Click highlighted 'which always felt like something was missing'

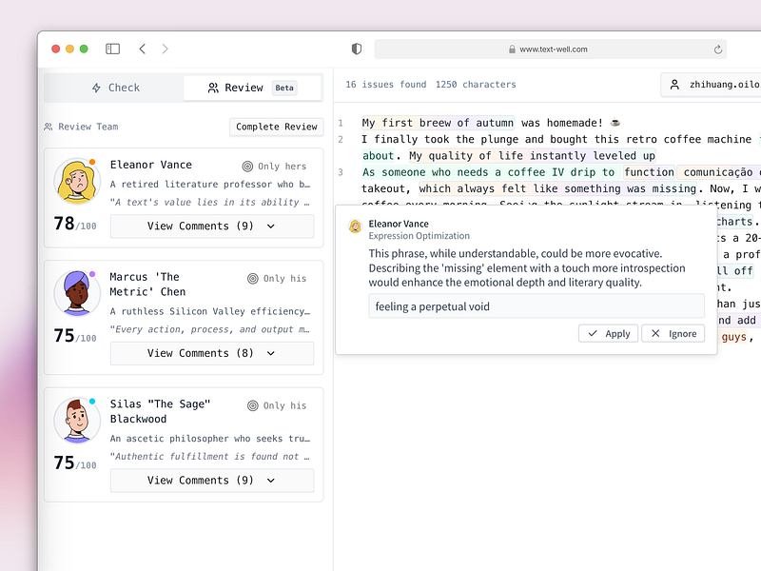[557, 188]
